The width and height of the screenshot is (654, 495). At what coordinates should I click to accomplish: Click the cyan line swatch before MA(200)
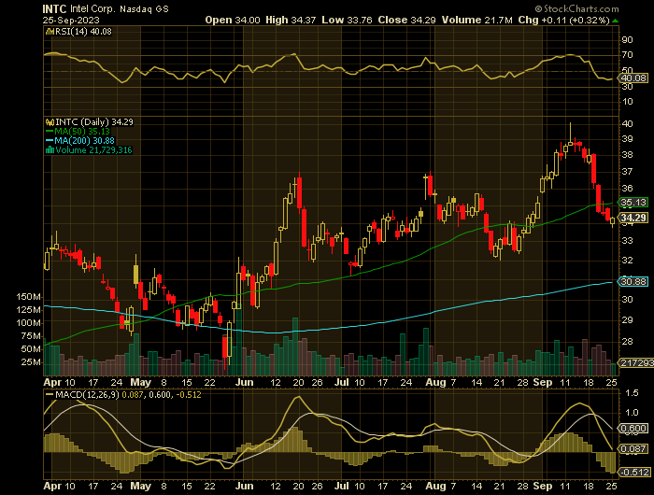pyautogui.click(x=50, y=141)
